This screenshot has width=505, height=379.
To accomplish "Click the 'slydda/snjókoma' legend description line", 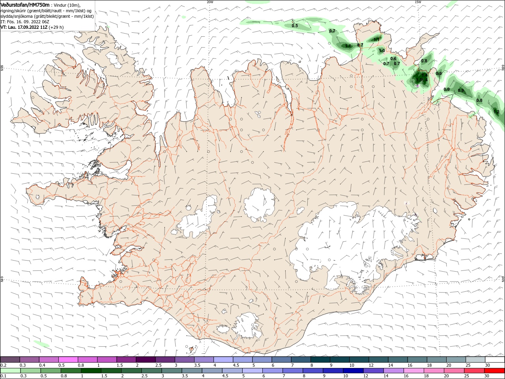I will pyautogui.click(x=47, y=16).
